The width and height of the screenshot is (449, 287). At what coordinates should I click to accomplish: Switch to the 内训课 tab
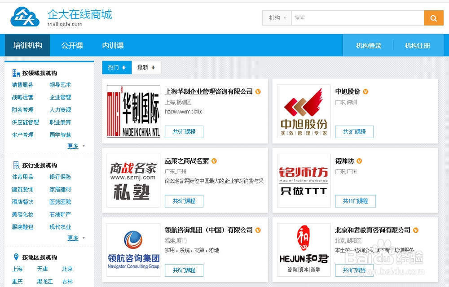pos(112,45)
